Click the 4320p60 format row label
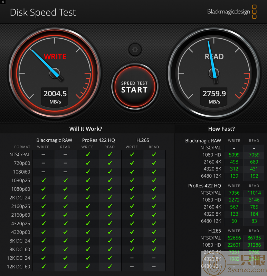Viewport: 267px width, 276px height. 21,232
